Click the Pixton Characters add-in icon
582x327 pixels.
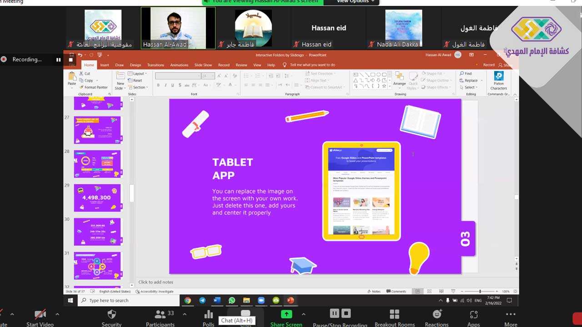tap(498, 80)
